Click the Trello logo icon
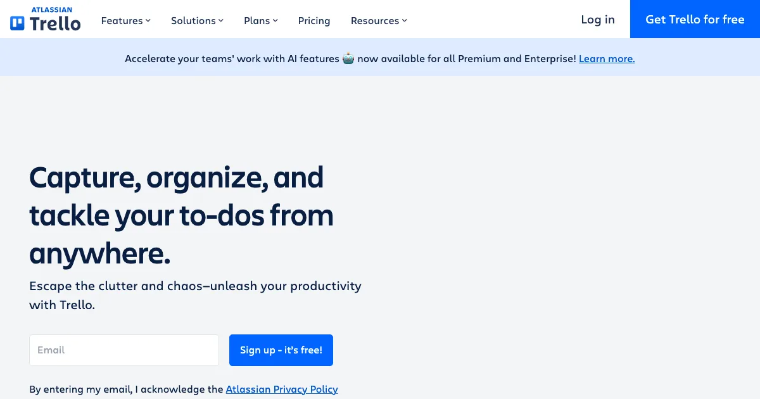 click(17, 24)
